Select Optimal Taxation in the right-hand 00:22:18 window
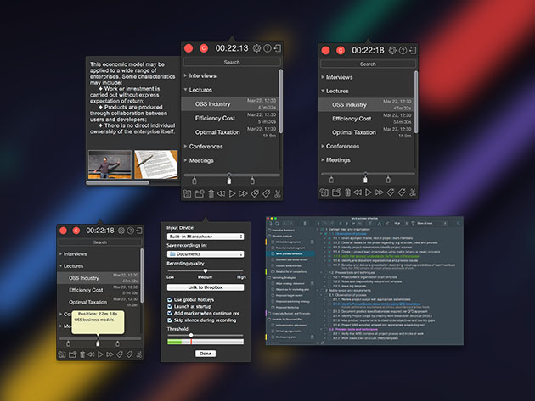The width and height of the screenshot is (535, 401). click(x=366, y=132)
